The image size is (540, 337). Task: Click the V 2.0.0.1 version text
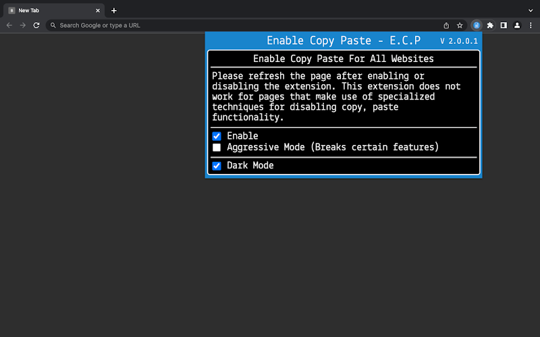coord(459,41)
